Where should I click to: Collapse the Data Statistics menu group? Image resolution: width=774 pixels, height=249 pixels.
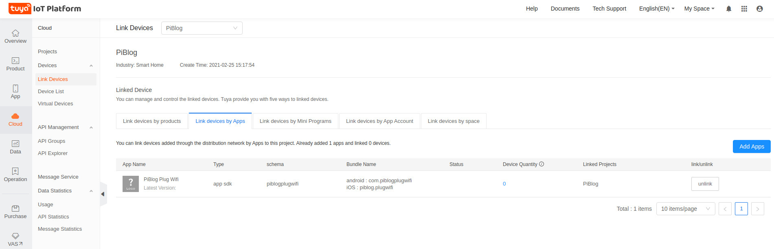point(91,191)
